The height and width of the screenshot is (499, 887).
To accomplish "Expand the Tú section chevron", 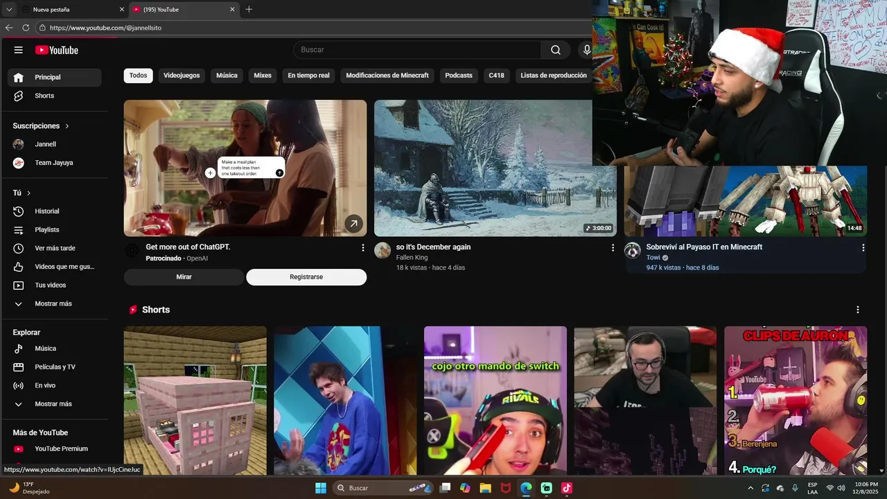I will click(28, 193).
